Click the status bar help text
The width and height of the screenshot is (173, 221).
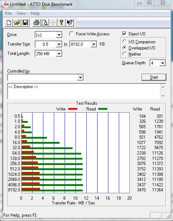pos(20,215)
